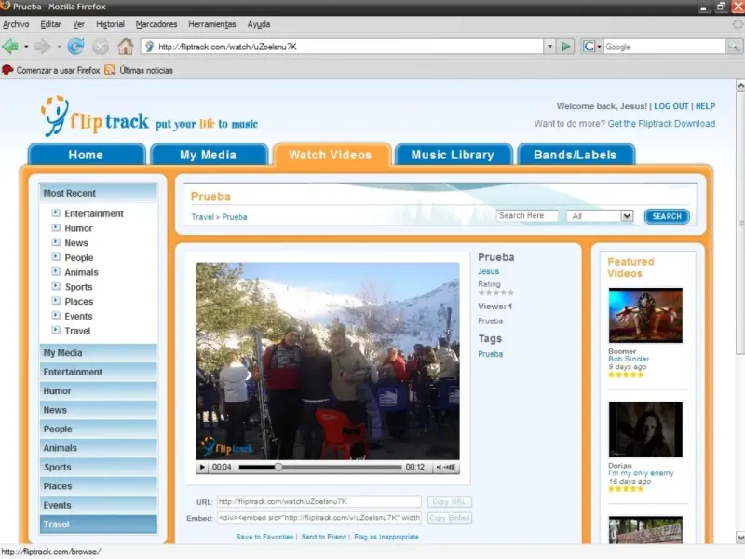This screenshot has width=745, height=559.
Task: Click the arrow icon beside Places in Most Recent
Action: click(x=56, y=301)
